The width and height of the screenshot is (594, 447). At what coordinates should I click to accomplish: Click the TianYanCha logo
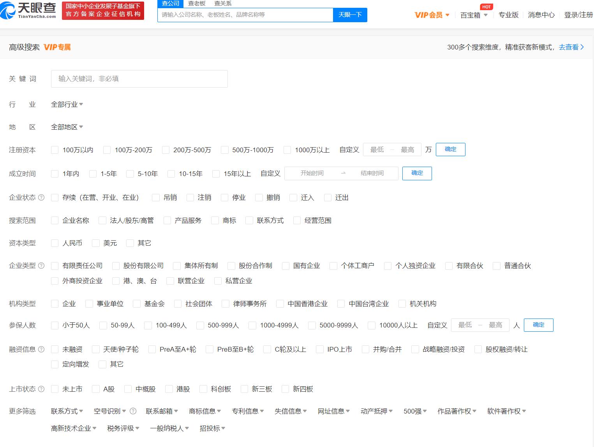click(x=28, y=11)
